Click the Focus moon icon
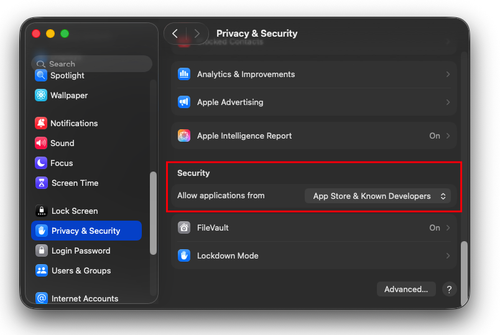 point(41,163)
